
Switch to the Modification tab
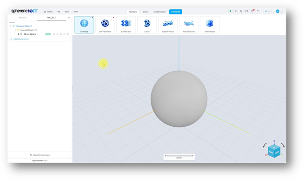coord(159,12)
